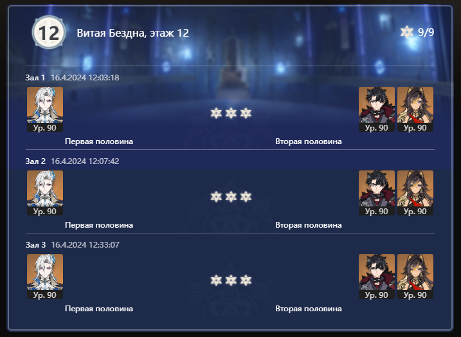
Task: Open Neuvillette portrait in Зал 1
Action: pos(45,109)
